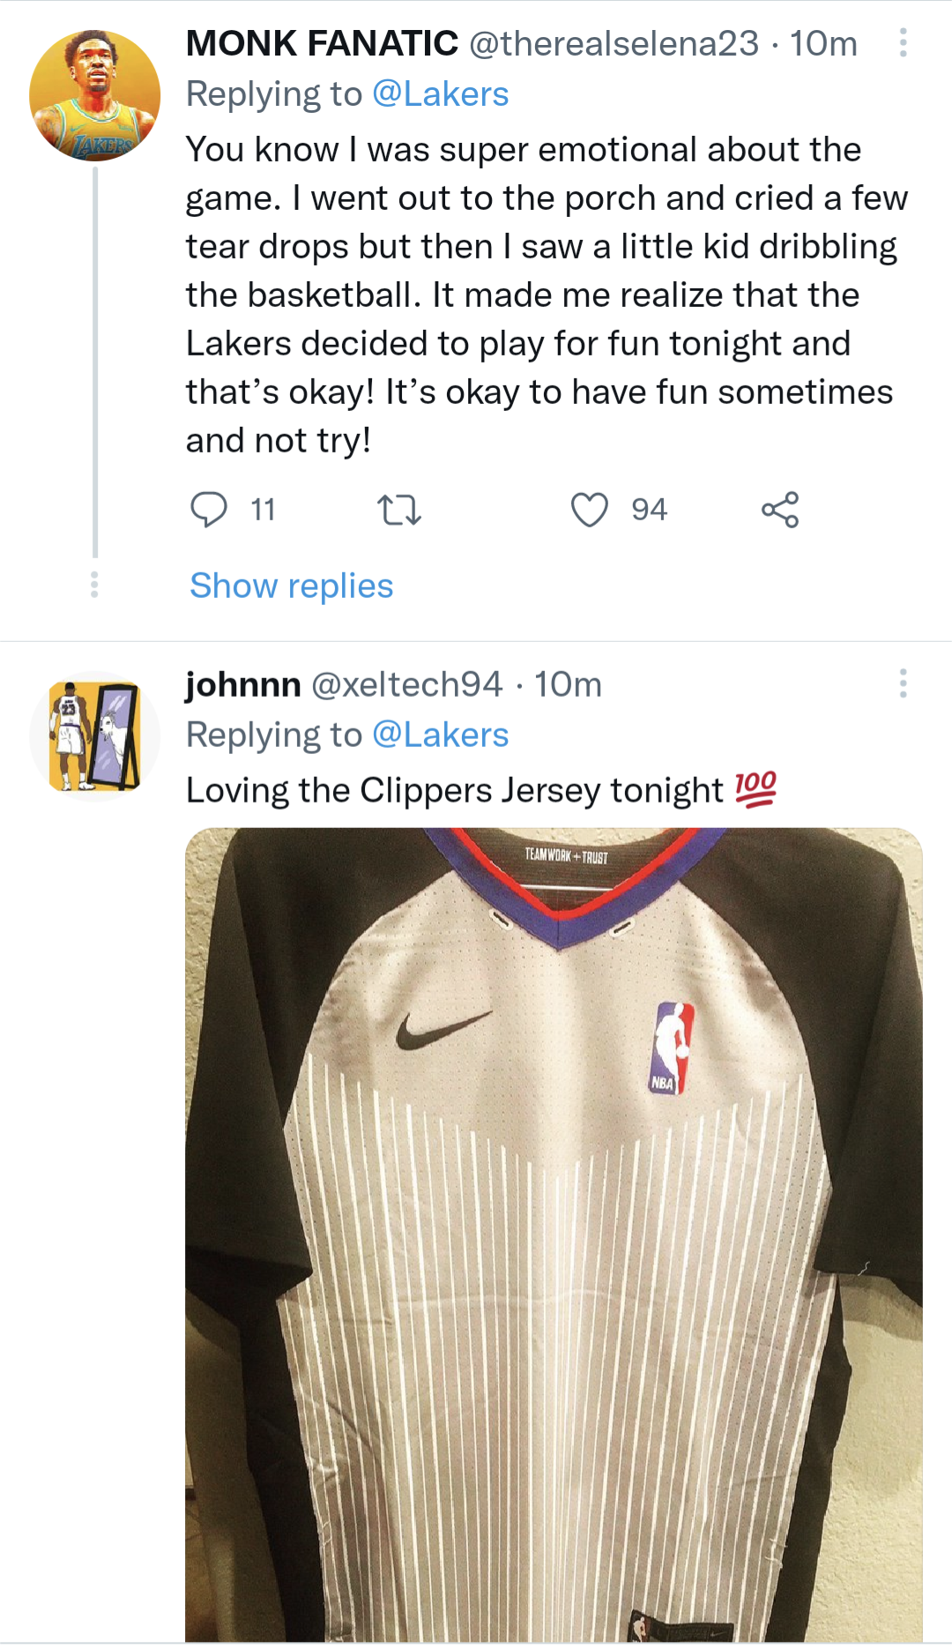This screenshot has height=1649, width=952.
Task: View the @therealselena23 handle
Action: pos(614,43)
